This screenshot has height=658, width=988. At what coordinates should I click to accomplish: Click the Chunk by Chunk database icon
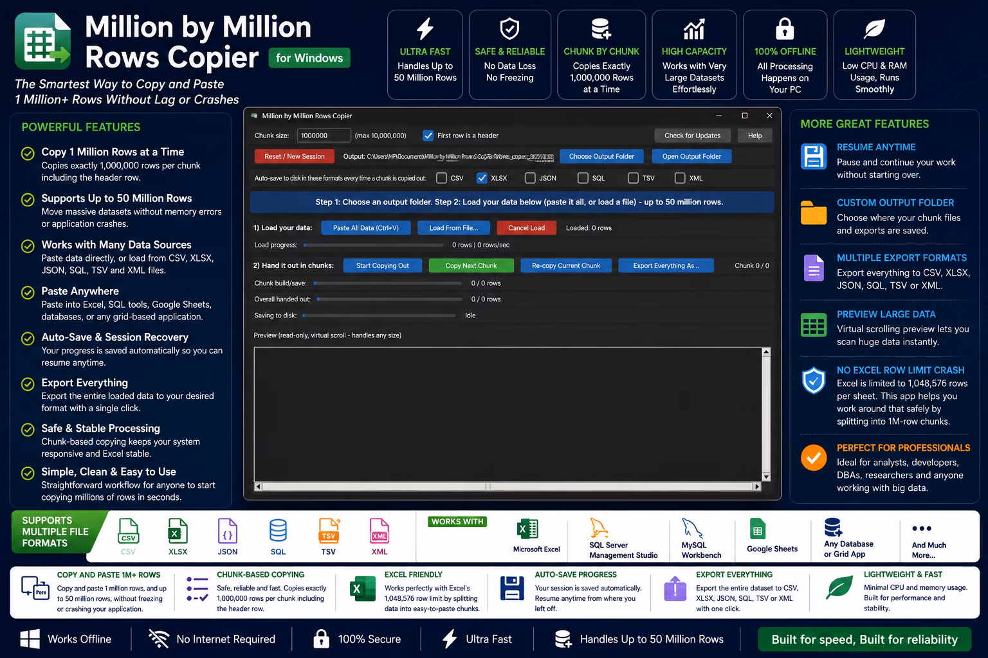pyautogui.click(x=601, y=29)
